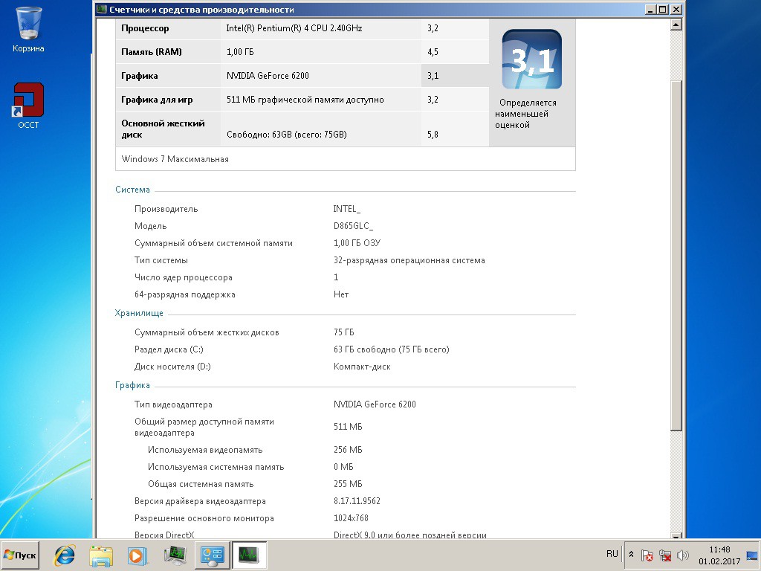Click Windows 7 Максимальная edition text

(x=175, y=159)
